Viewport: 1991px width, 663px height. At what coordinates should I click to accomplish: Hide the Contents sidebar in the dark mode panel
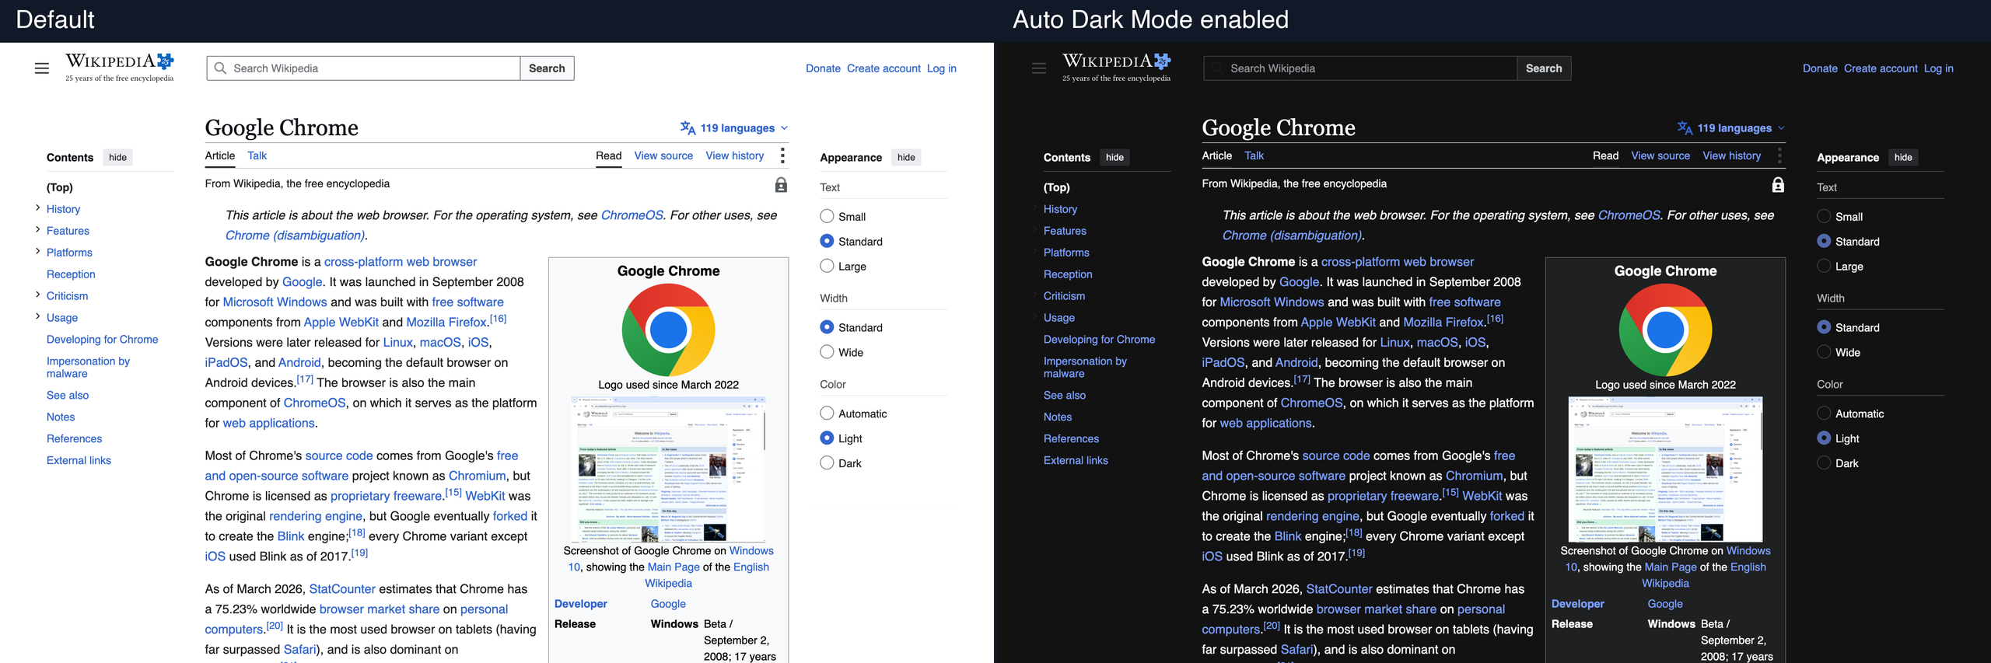[1114, 157]
